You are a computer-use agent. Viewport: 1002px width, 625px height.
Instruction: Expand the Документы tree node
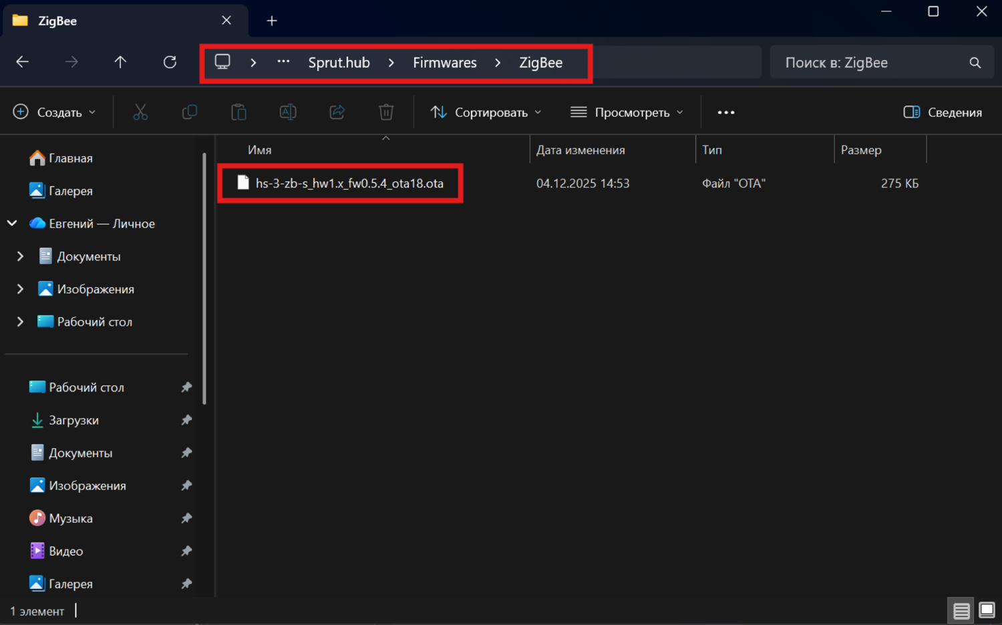click(20, 256)
